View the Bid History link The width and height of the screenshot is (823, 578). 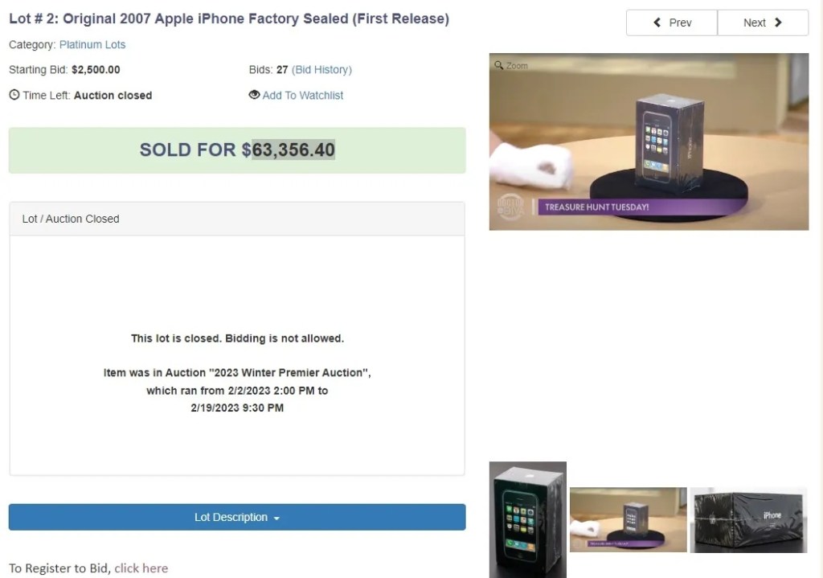pyautogui.click(x=321, y=70)
